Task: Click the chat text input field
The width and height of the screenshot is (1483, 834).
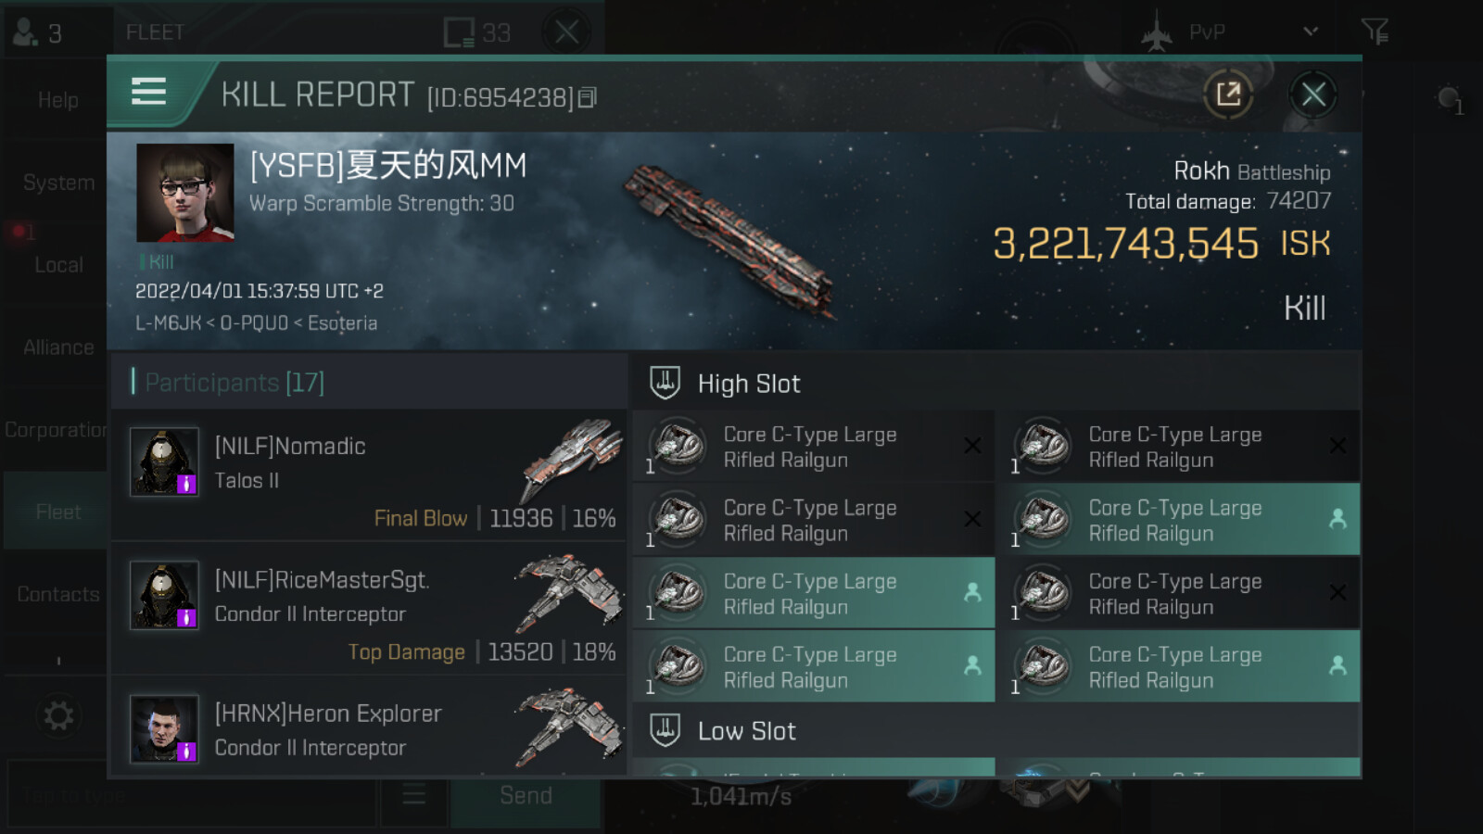Action: pos(192,795)
